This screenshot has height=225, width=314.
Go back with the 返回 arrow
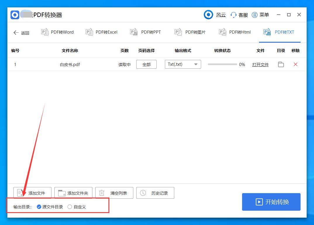21,33
